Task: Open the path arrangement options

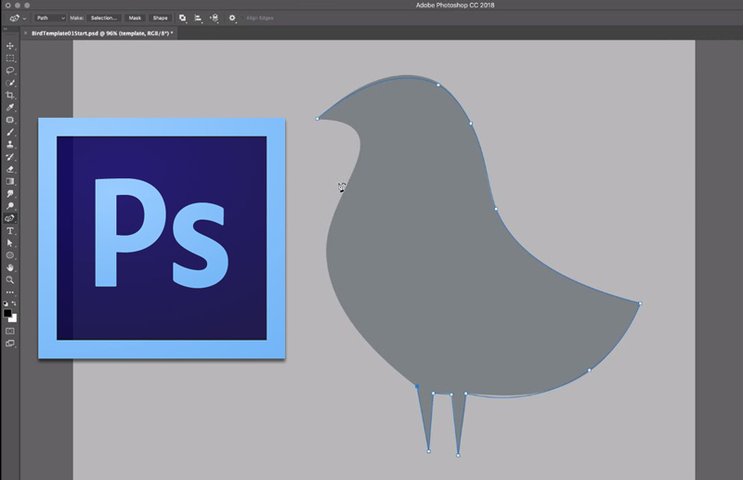Action: click(215, 18)
